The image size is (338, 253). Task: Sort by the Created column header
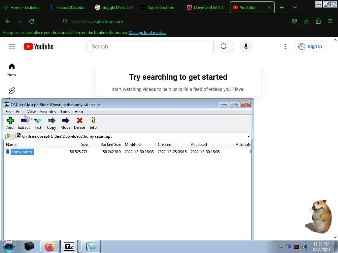tap(172, 145)
